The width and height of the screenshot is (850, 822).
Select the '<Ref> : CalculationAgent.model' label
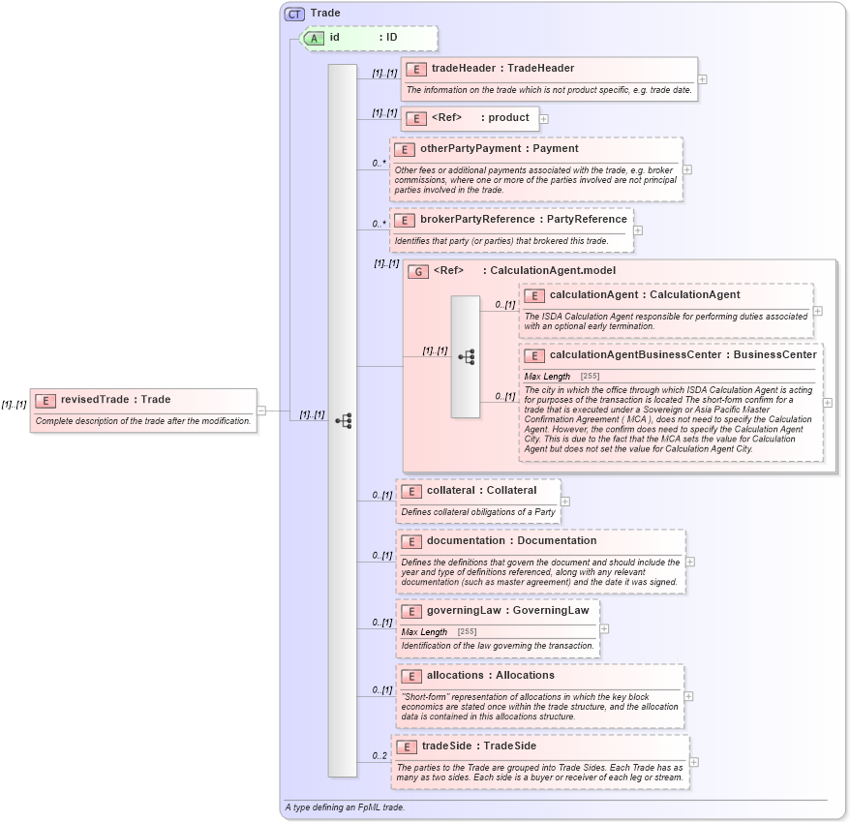click(525, 270)
